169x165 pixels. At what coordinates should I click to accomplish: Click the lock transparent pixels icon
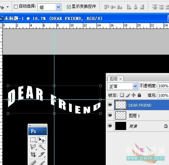click(x=122, y=95)
